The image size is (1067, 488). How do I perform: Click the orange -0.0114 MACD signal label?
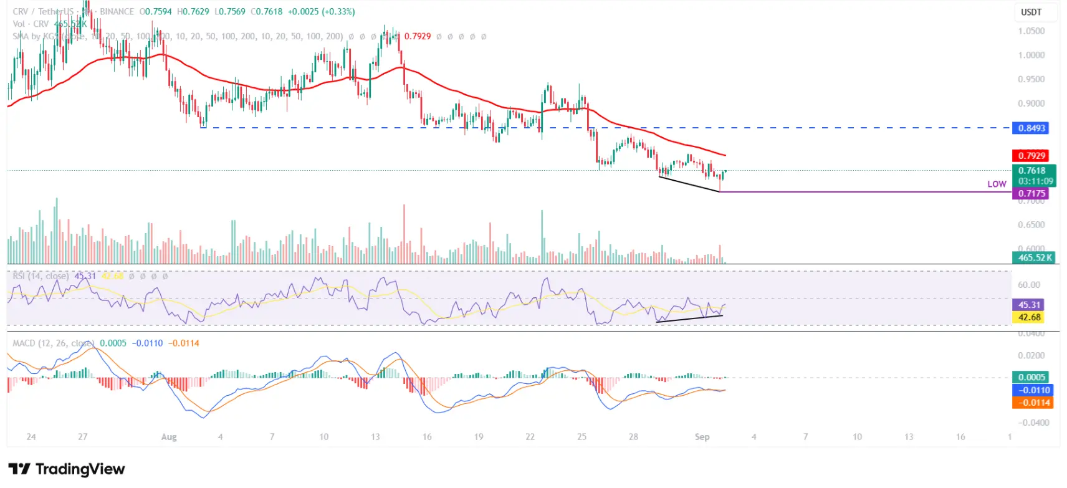(x=1034, y=403)
